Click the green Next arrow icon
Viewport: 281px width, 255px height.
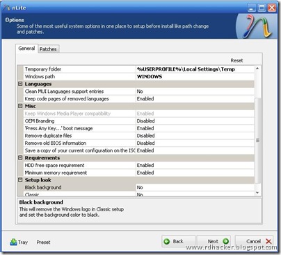coord(225,241)
